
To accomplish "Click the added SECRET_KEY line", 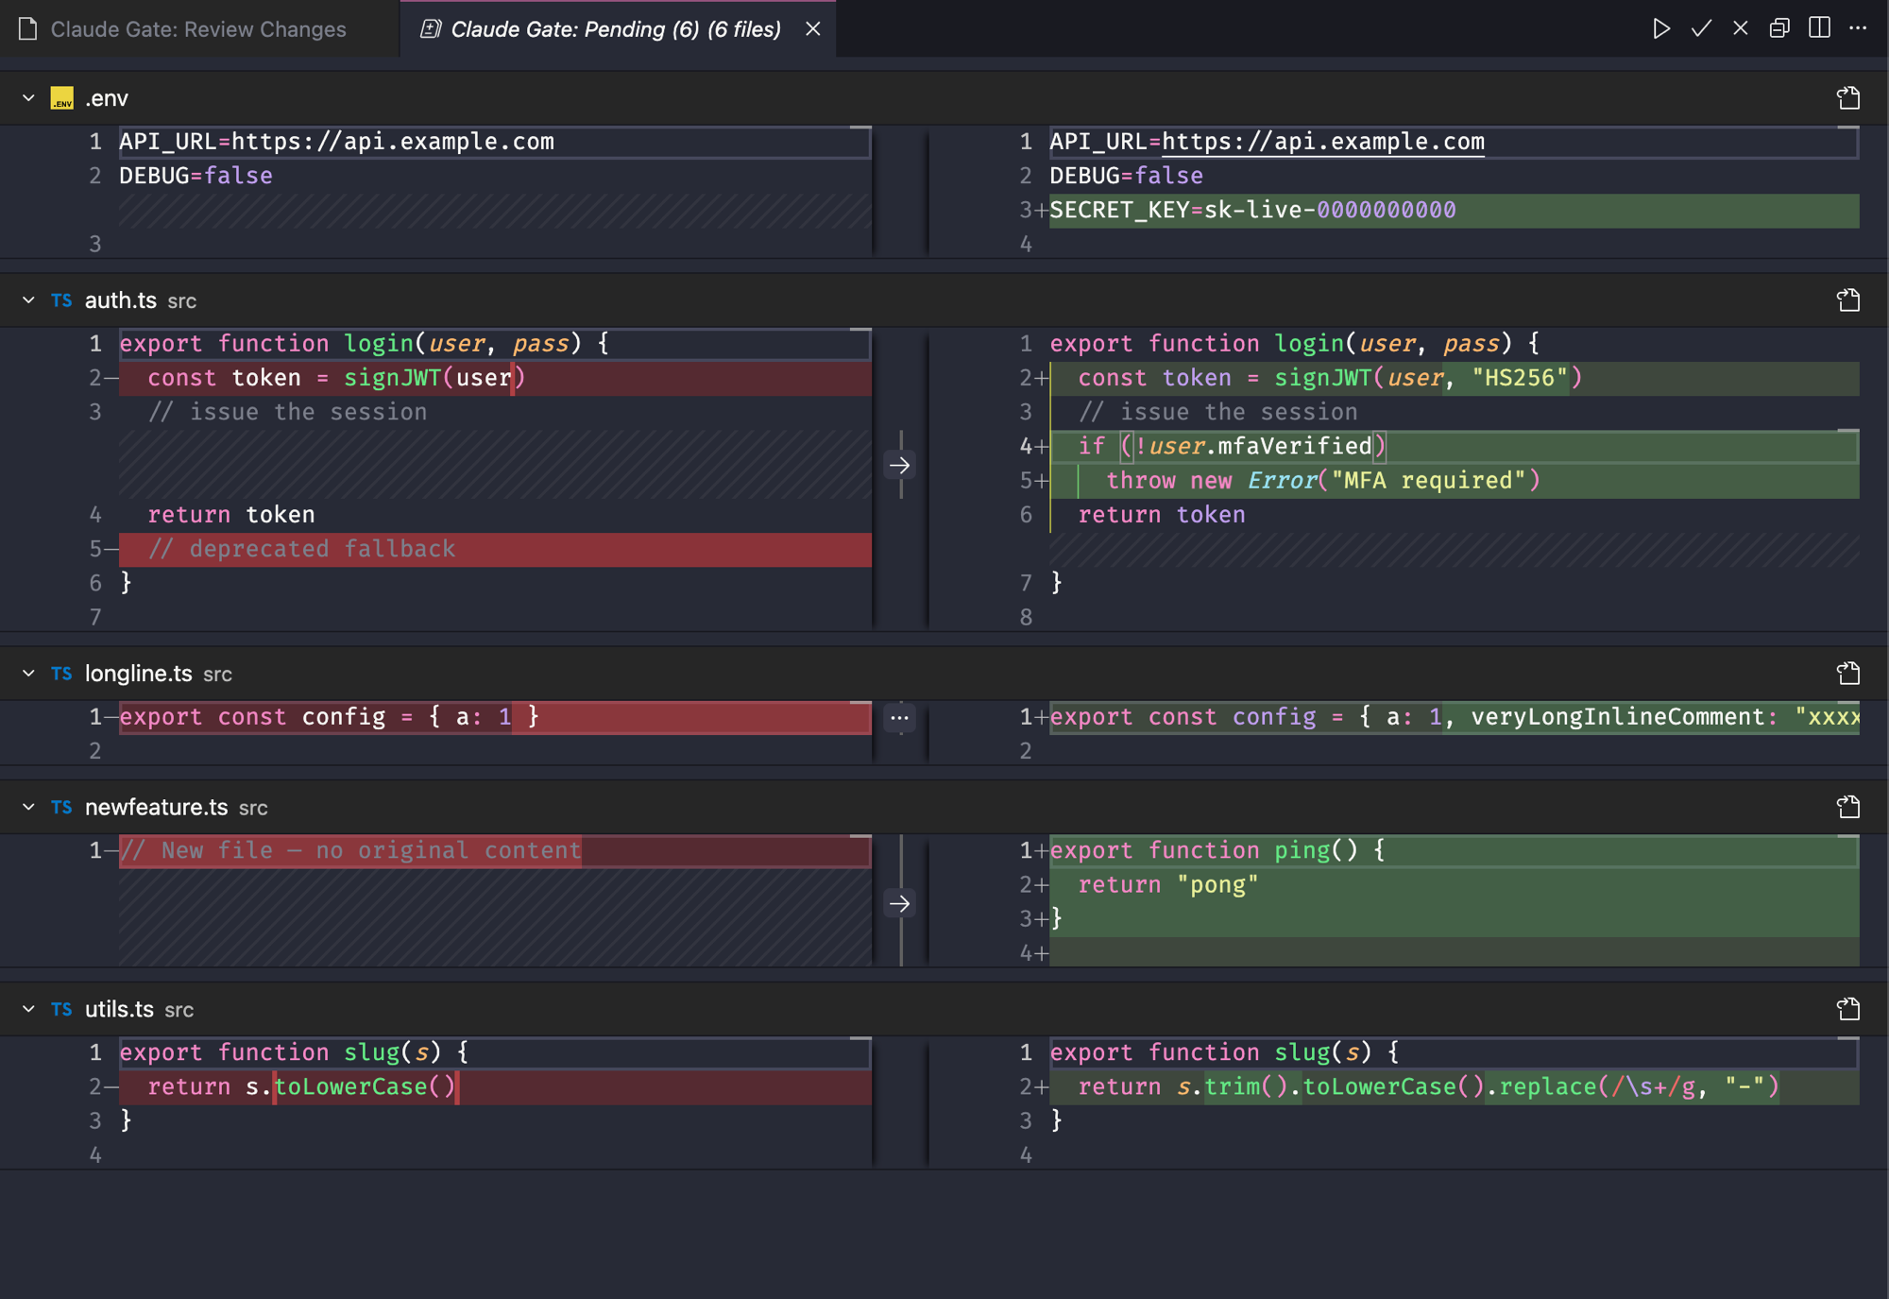I will (1455, 210).
